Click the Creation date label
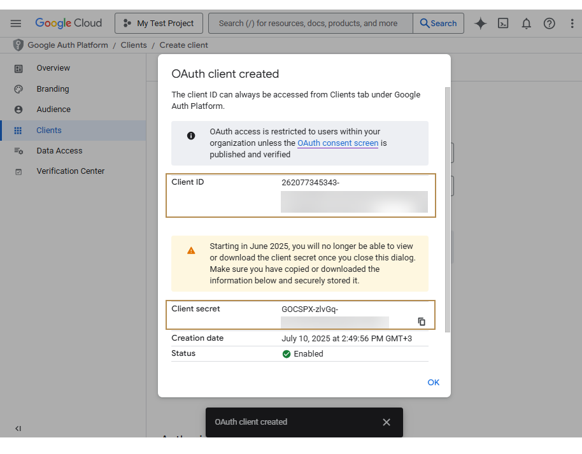582x454 pixels. 197,338
